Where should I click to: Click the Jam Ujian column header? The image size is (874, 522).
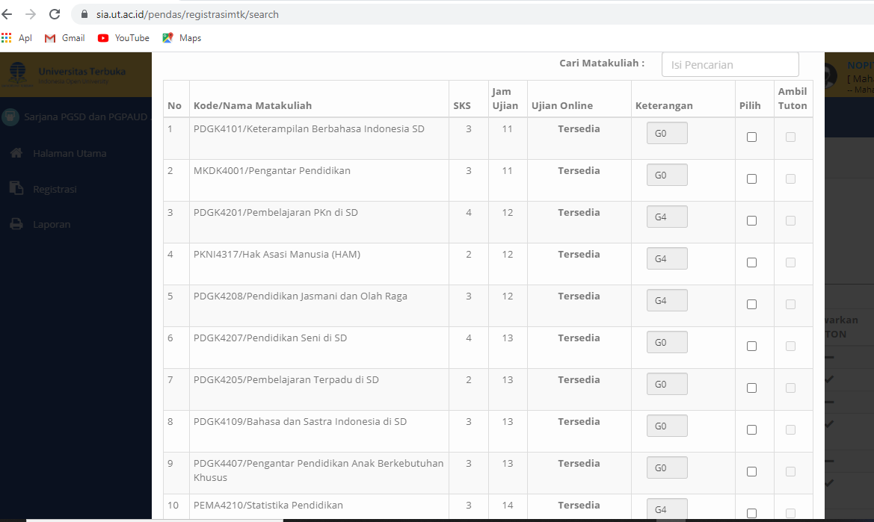(505, 99)
